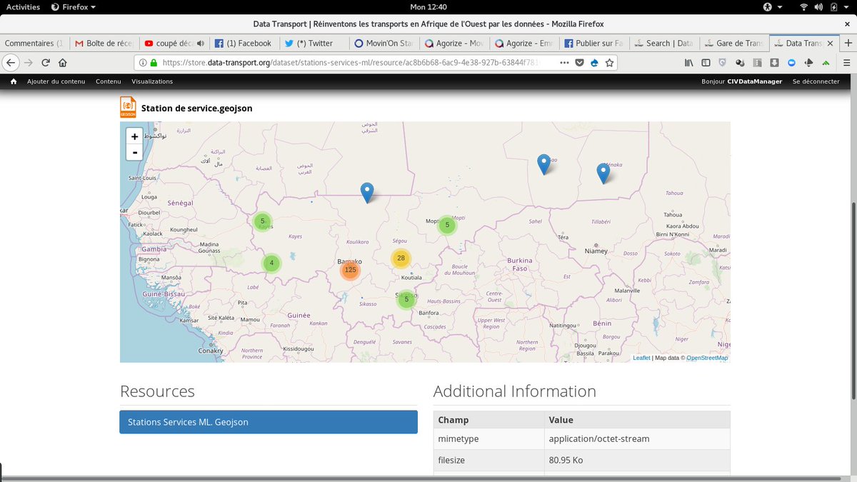The width and height of the screenshot is (857, 482).
Task: Open the system status menu arrow at top right
Action: (x=846, y=6)
